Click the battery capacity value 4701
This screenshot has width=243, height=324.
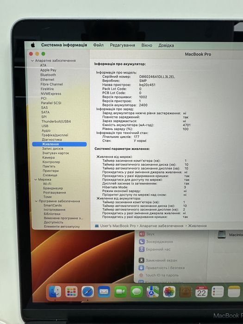187,125
